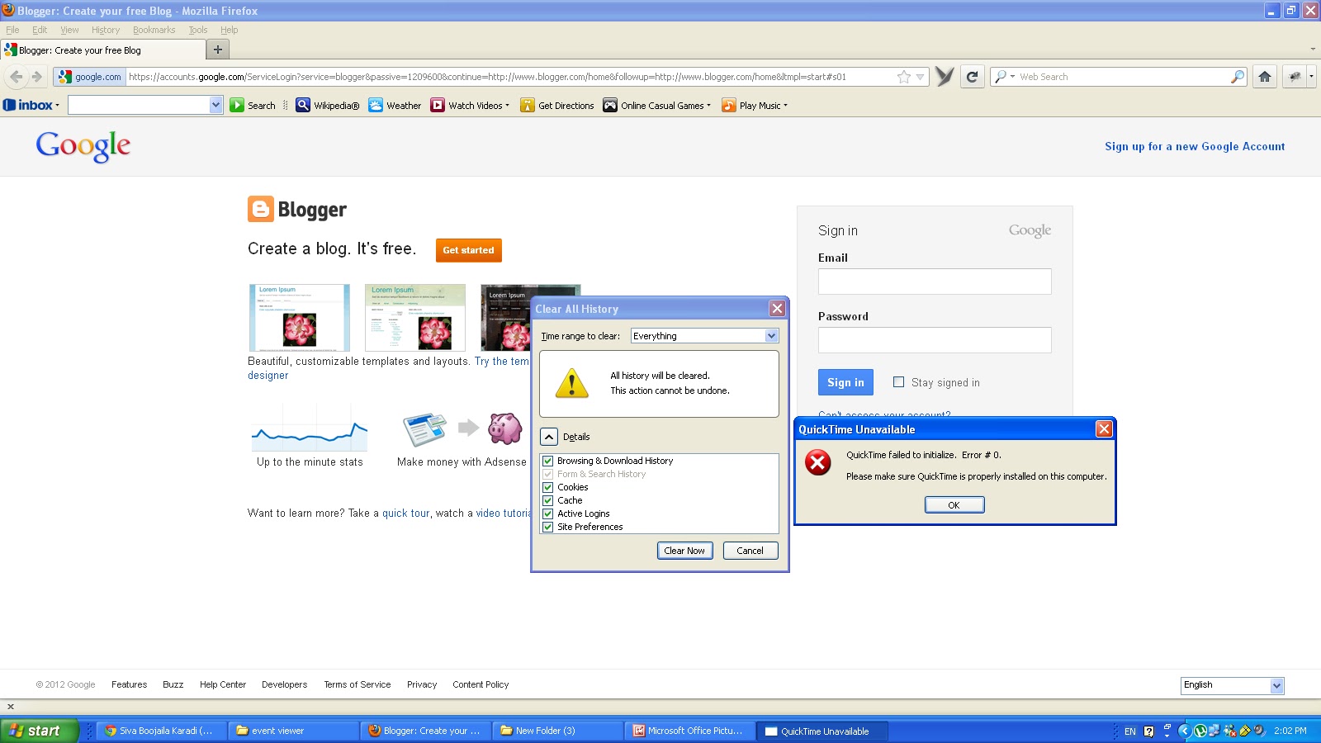Open the Time range to clear dropdown
The width and height of the screenshot is (1321, 743).
click(x=704, y=336)
